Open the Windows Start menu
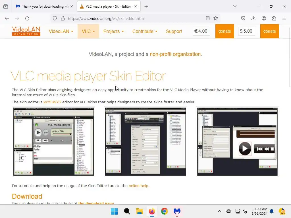 (x=114, y=211)
